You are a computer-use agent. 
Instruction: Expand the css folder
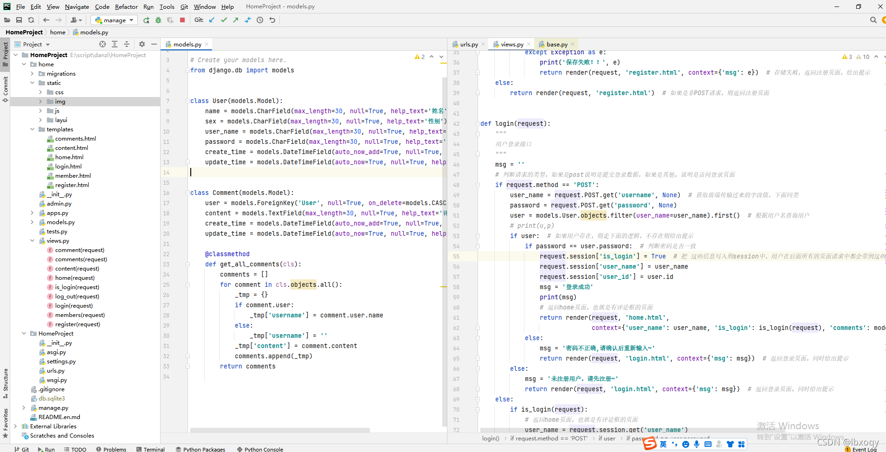[x=41, y=92]
